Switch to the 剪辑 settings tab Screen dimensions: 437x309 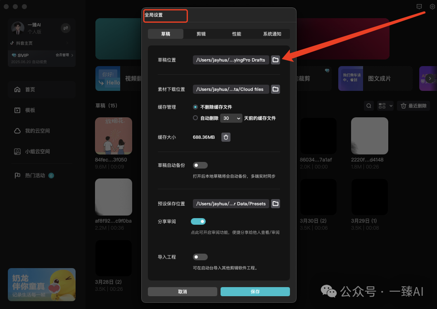(201, 34)
